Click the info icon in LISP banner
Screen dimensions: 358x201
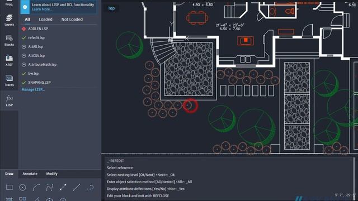[25, 7]
